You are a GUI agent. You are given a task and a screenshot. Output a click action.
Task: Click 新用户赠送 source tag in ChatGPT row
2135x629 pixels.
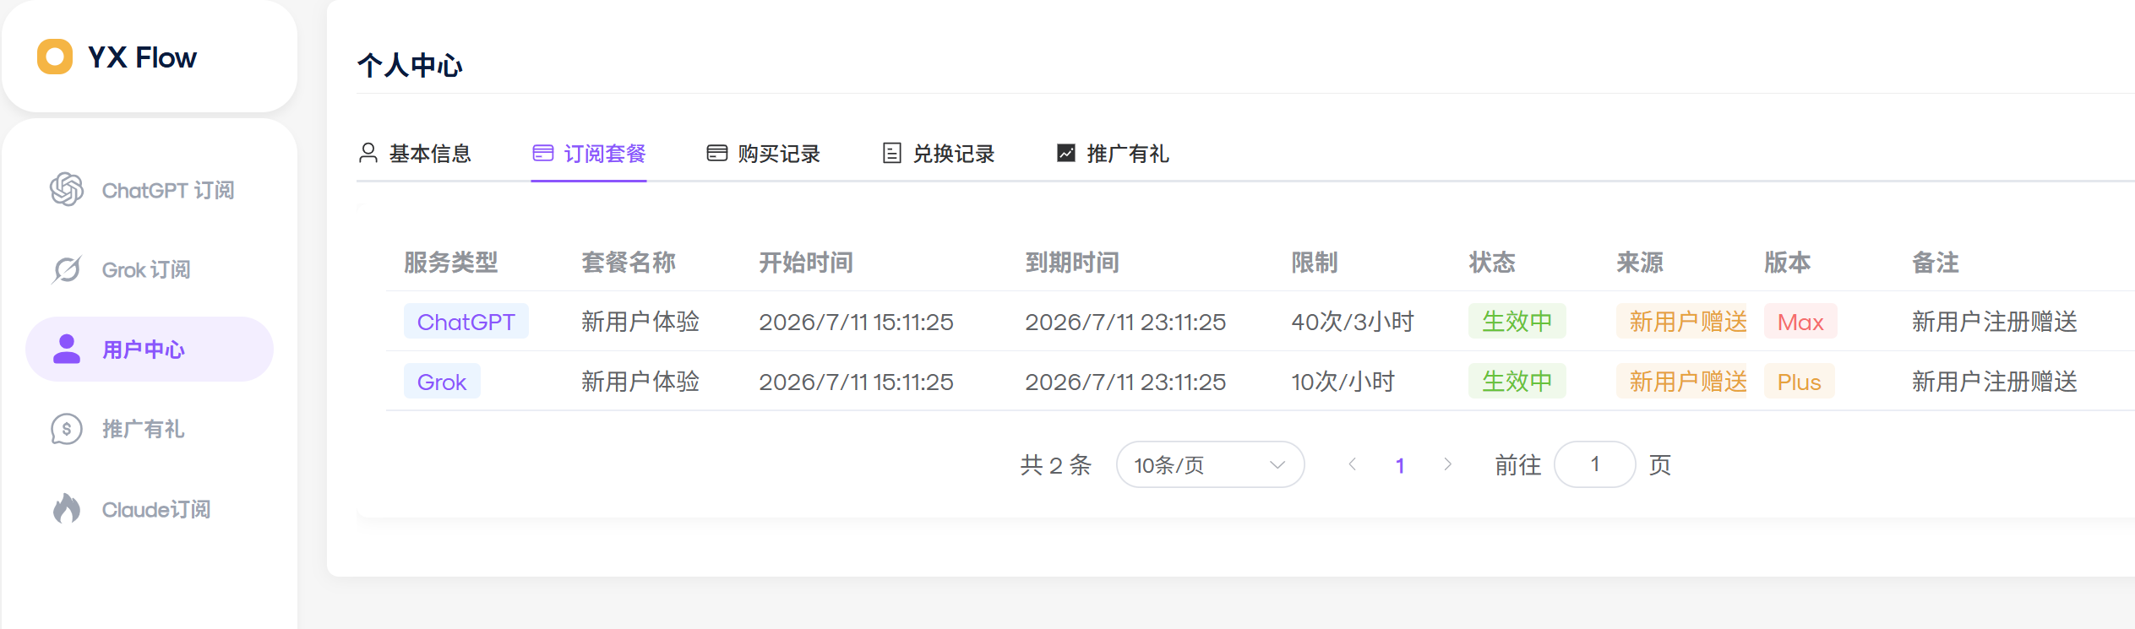(x=1682, y=322)
